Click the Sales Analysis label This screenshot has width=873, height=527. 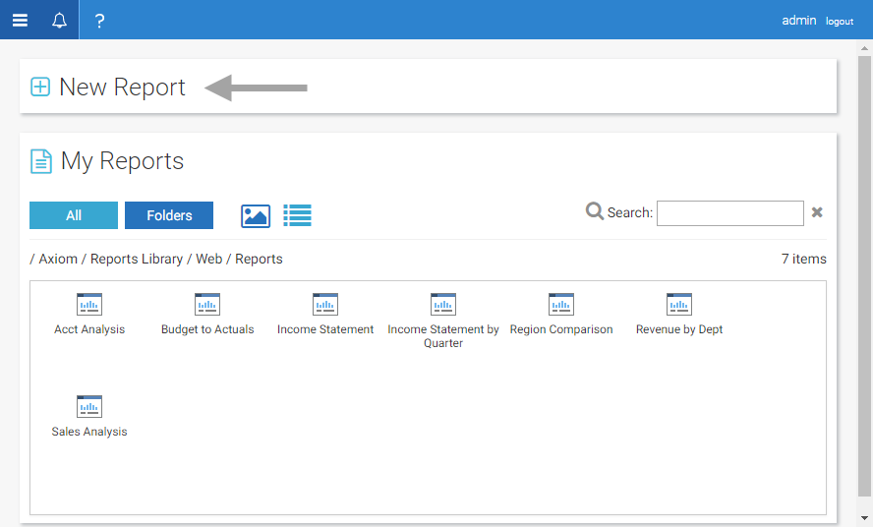89,432
